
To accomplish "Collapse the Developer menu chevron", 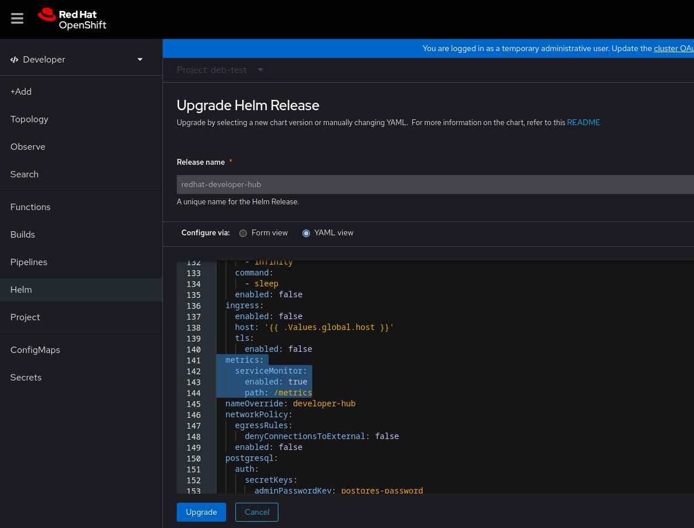I will [x=139, y=59].
